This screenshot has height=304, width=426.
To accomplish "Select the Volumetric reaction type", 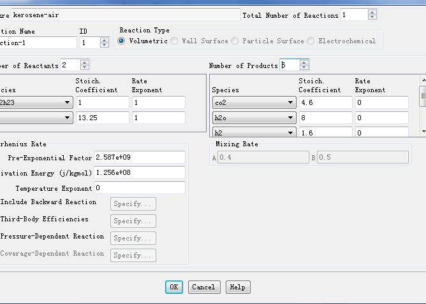I will click(x=122, y=41).
